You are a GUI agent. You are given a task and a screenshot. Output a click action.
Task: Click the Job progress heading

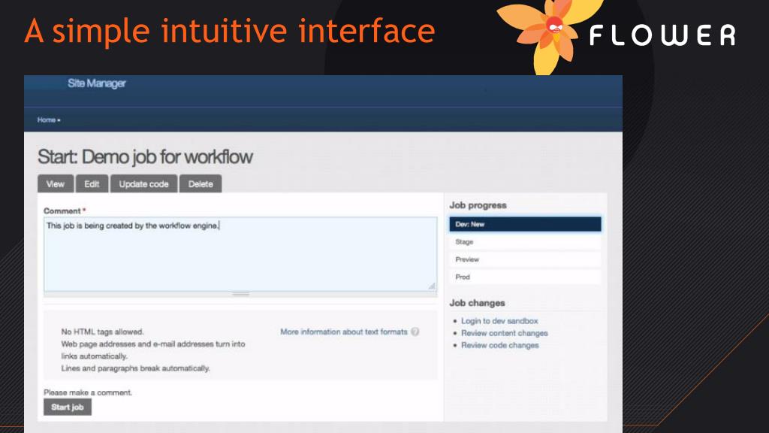[x=478, y=205]
